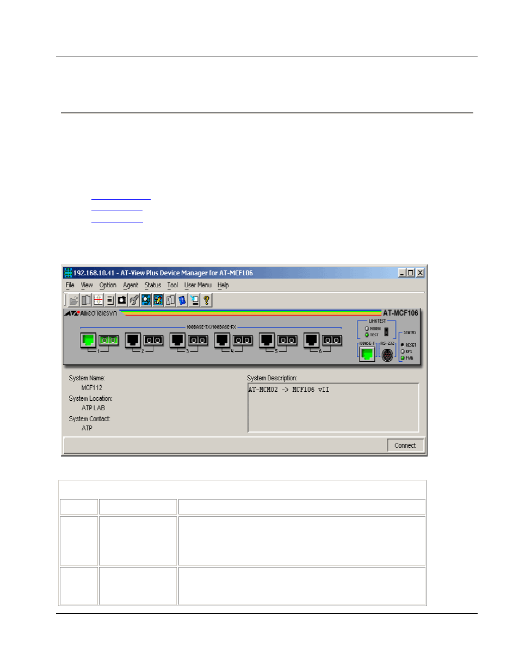Toggle the Link Test slide switch
The image size is (519, 672).
[386, 331]
